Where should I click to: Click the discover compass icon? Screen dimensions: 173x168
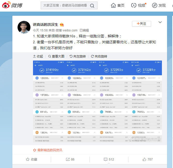coord(154,5)
